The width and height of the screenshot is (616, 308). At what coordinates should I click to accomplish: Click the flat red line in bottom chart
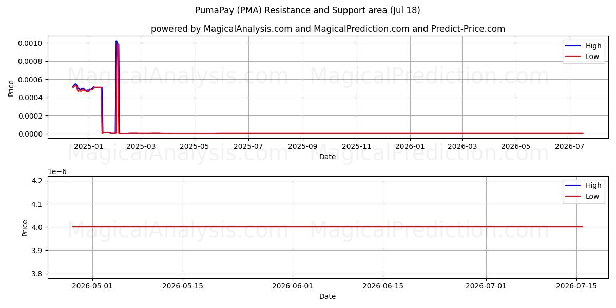coord(328,227)
